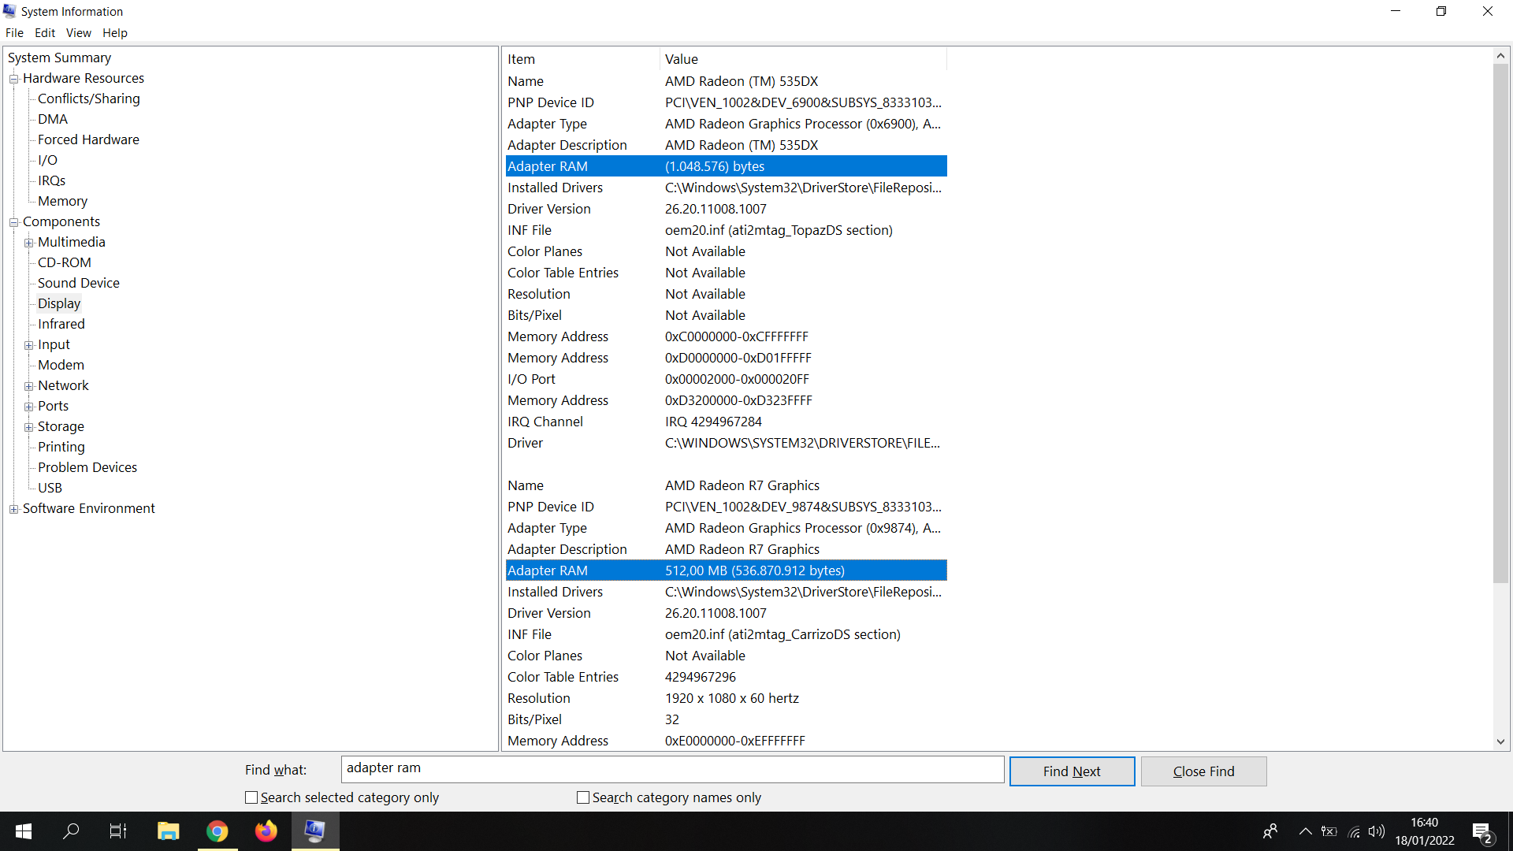The width and height of the screenshot is (1513, 851).
Task: Click the scrollbar down arrow in details pane
Action: point(1500,741)
